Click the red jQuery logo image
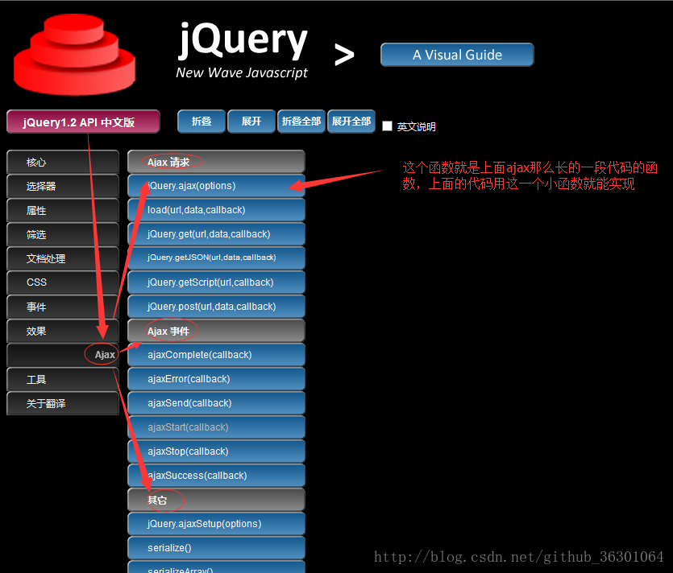673x573 pixels. (x=75, y=55)
